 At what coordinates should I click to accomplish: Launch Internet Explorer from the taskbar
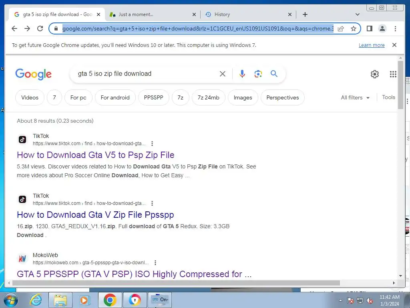coord(36,300)
